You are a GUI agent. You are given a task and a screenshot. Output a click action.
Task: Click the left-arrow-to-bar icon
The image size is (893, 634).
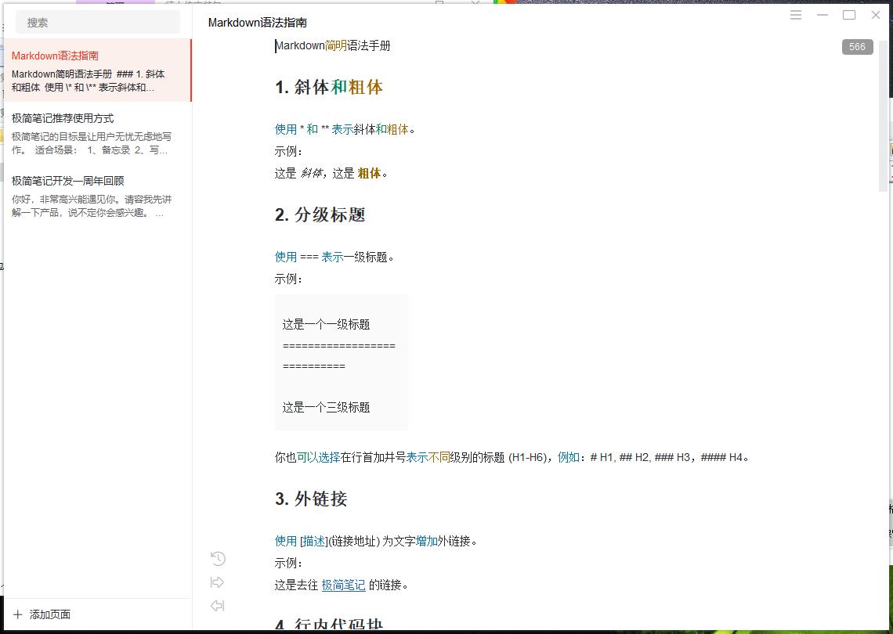point(218,606)
